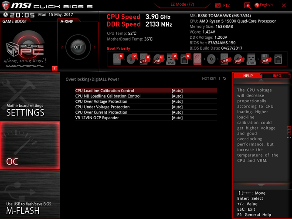The height and width of the screenshot is (219, 292).
Task: Click the clock icon beside the time
Action: click(x=6, y=15)
